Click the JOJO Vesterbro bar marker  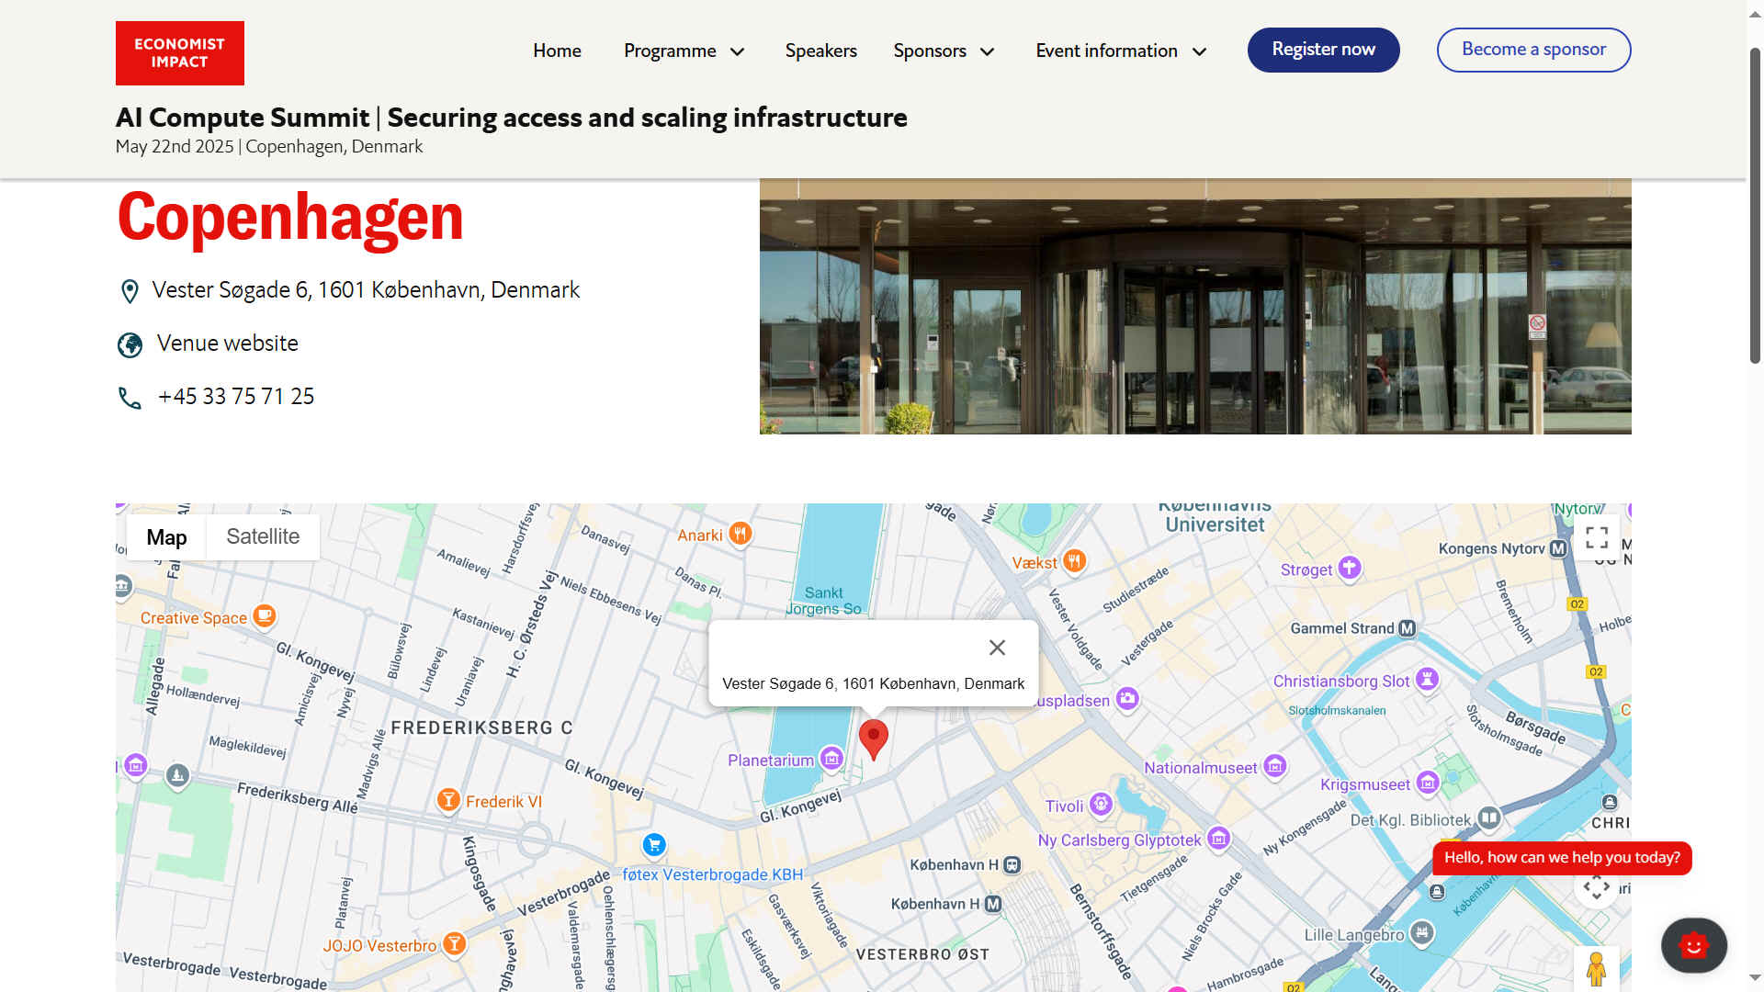[x=454, y=943]
